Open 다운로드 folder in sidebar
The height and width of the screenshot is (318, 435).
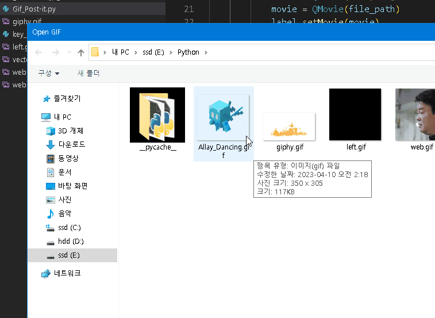[66, 144]
